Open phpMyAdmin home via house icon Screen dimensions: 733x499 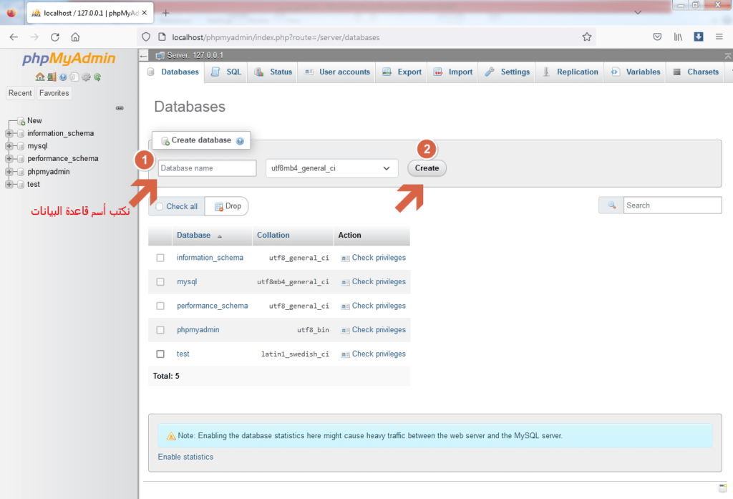[40, 77]
